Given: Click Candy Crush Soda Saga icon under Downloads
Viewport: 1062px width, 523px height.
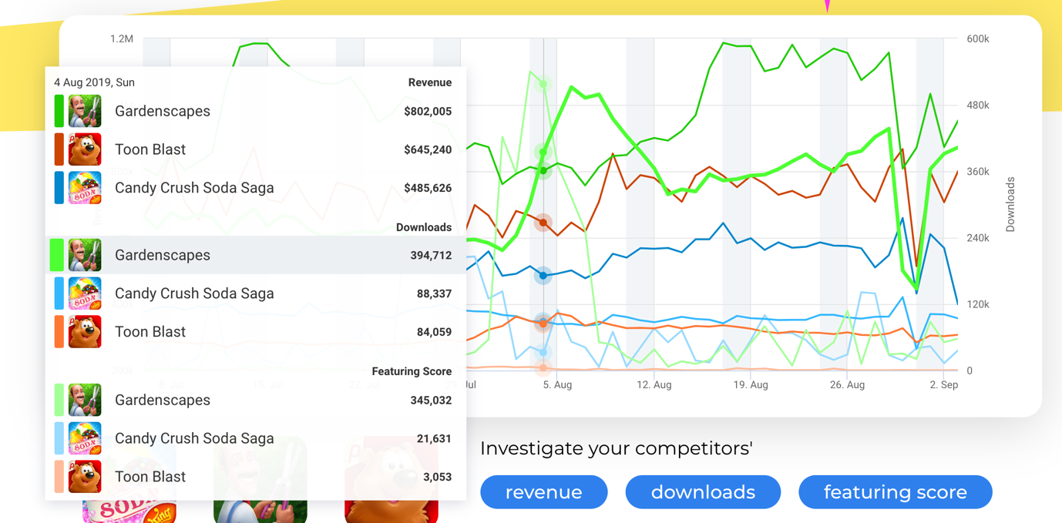Looking at the screenshot, I should pos(85,293).
